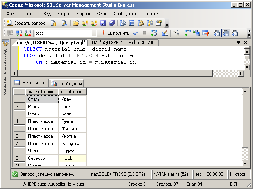Open the active files list dropdown
Image resolution: width=253 pixels, height=189 pixels.
(238, 42)
